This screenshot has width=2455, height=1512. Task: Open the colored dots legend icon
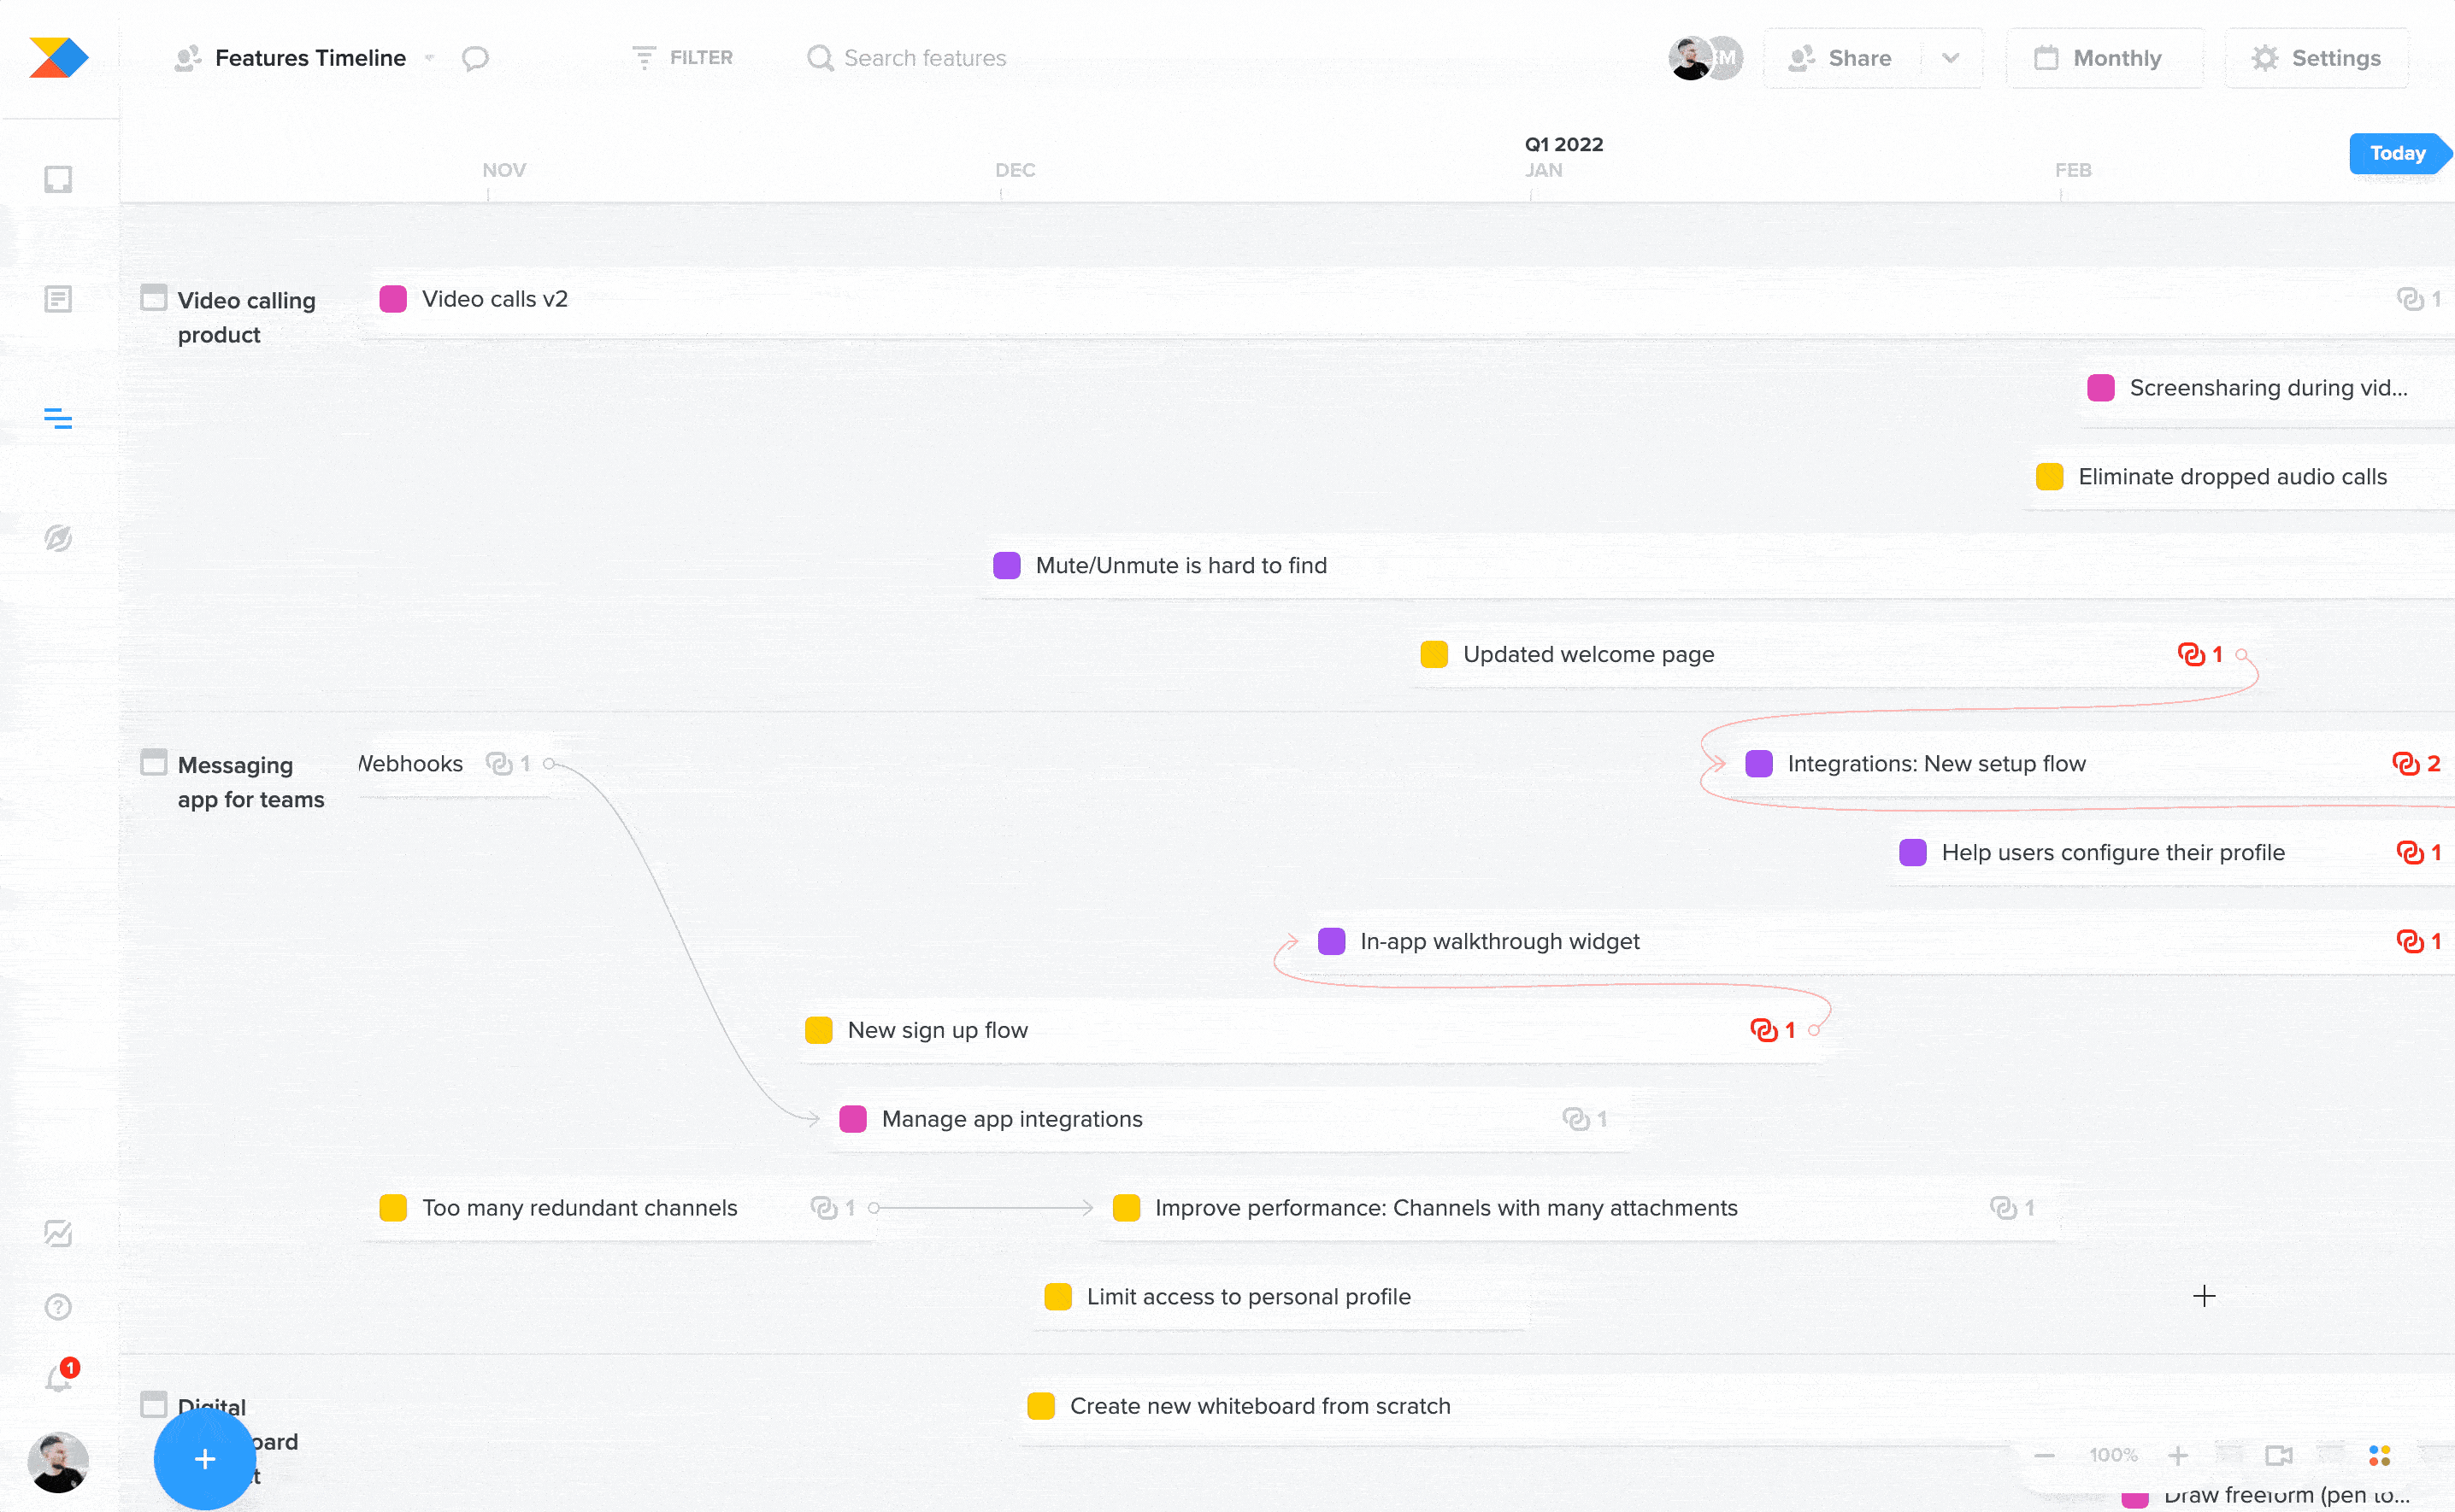click(x=2380, y=1455)
